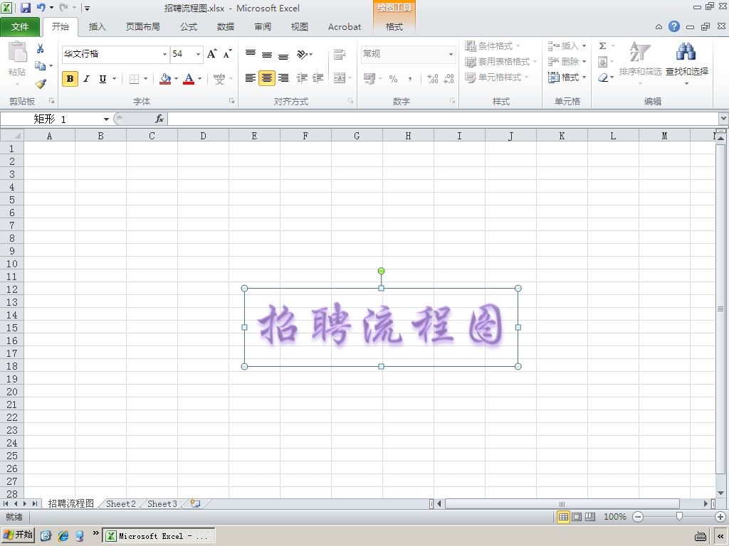Open the 格式 drawing tools tab
Viewport: 729px width, 546px height.
click(394, 27)
